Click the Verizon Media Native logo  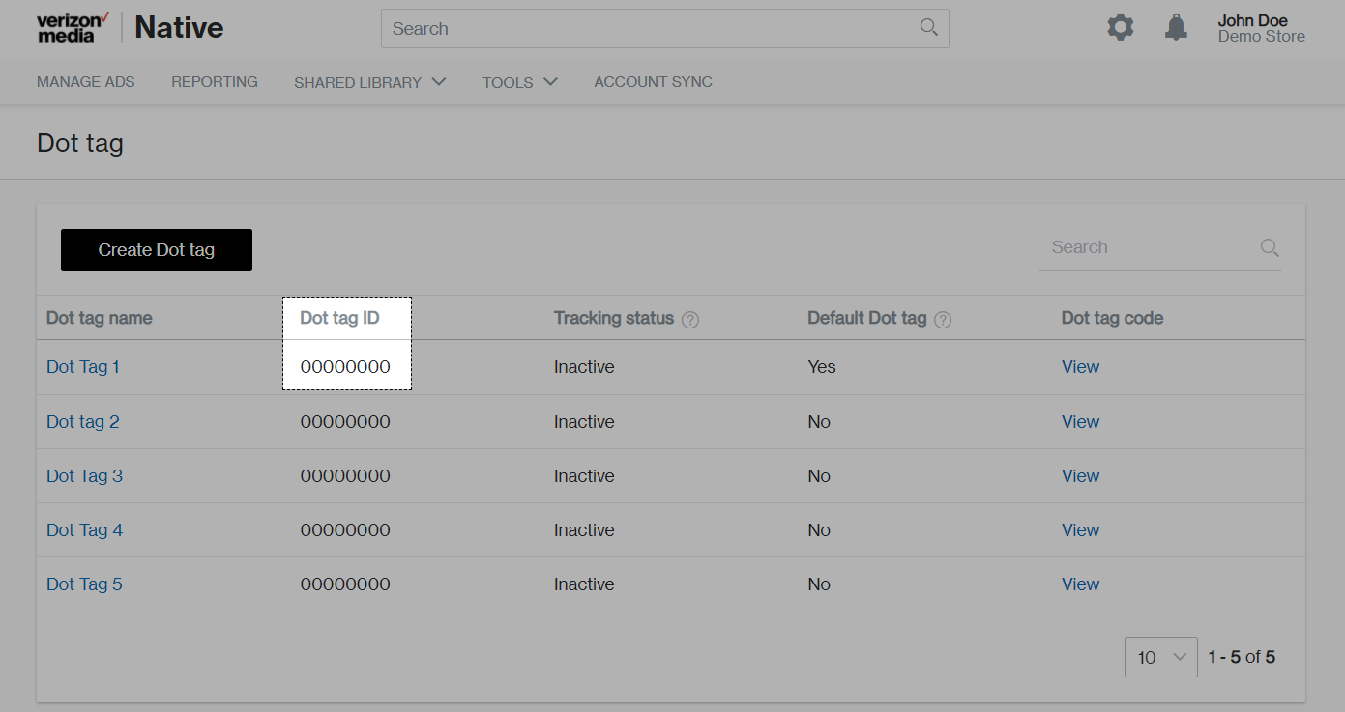tap(131, 28)
